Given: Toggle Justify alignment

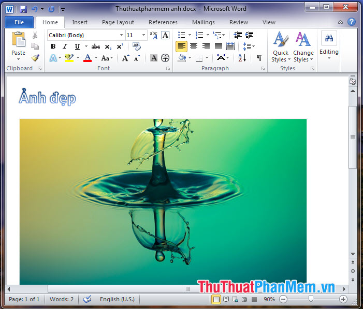Looking at the screenshot, I should pos(219,47).
